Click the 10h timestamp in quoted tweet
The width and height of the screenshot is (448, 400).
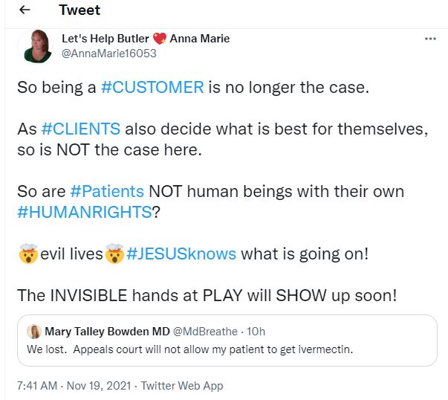coord(256,332)
